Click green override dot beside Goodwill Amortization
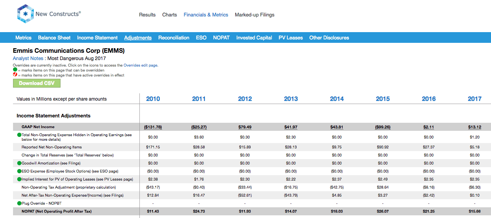 [19, 163]
